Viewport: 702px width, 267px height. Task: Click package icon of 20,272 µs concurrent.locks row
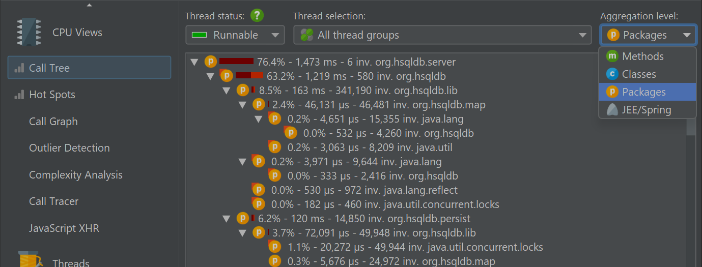click(274, 247)
